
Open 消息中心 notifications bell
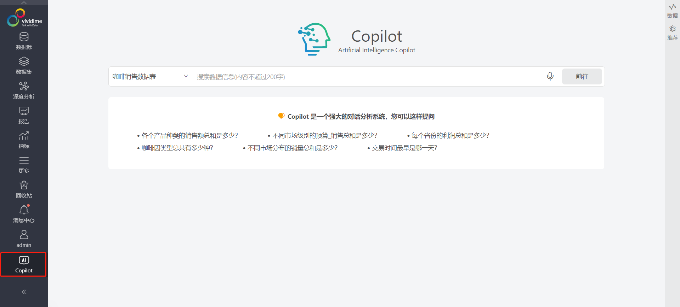pos(24,214)
